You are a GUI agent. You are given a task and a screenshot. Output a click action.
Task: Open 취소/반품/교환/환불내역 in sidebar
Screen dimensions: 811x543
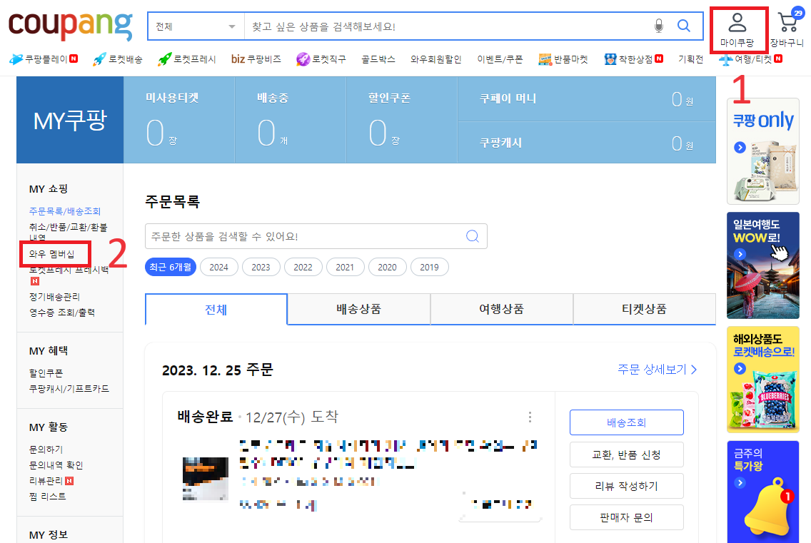click(69, 232)
